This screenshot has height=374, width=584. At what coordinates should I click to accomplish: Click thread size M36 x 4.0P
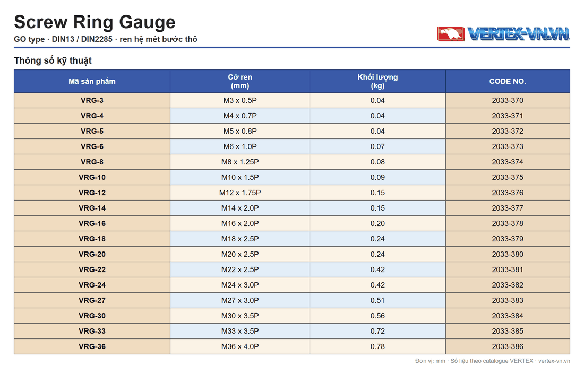click(x=240, y=346)
